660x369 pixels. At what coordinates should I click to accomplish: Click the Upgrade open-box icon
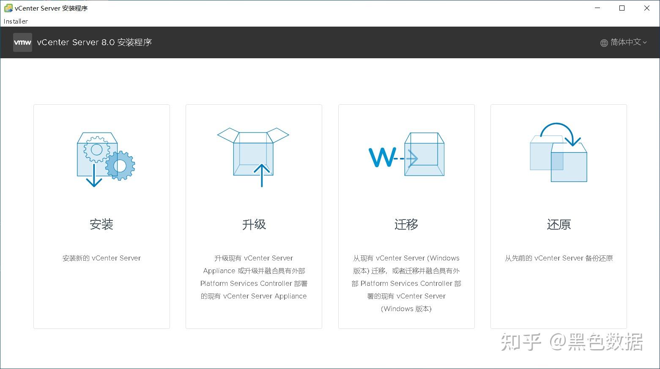click(x=253, y=154)
